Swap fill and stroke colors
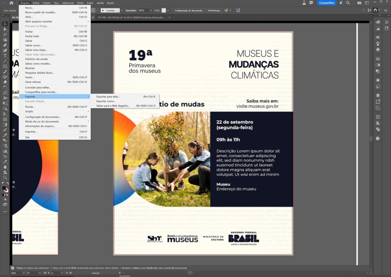 pyautogui.click(x=8, y=183)
